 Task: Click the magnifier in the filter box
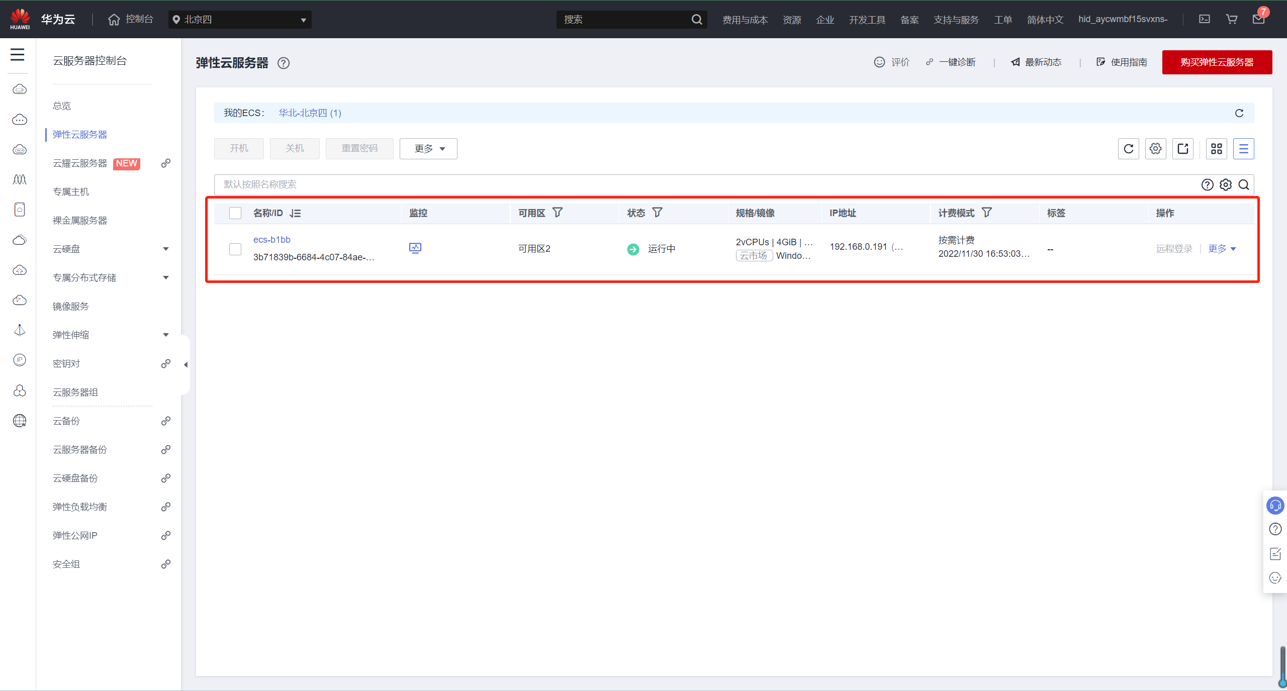[1244, 184]
